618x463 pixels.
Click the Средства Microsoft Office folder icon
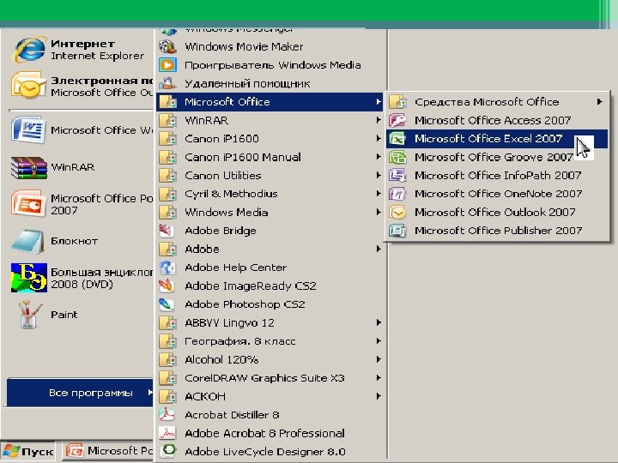coord(397,102)
